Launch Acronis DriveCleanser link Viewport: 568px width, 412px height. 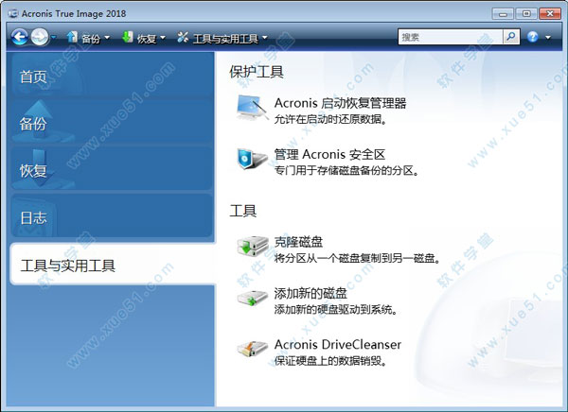click(x=338, y=344)
